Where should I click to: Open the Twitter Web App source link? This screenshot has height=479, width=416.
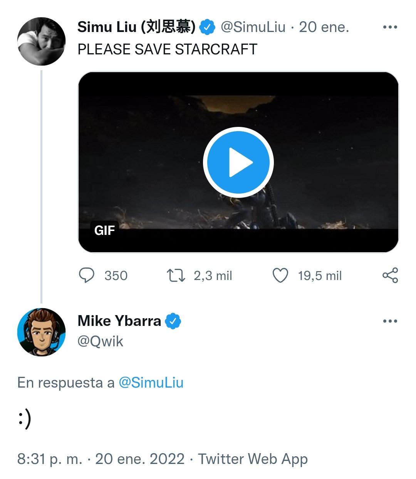(253, 459)
